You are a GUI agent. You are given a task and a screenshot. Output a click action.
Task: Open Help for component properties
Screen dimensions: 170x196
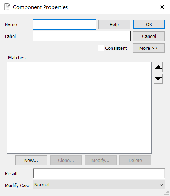click(114, 24)
